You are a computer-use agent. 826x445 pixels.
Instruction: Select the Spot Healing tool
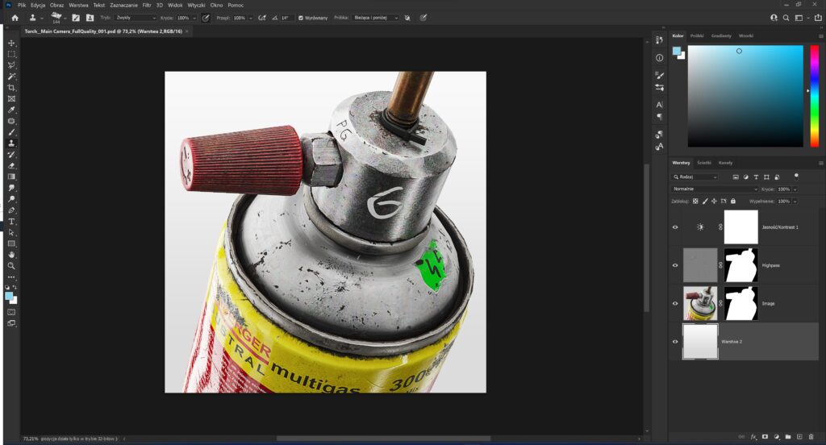coord(11,121)
